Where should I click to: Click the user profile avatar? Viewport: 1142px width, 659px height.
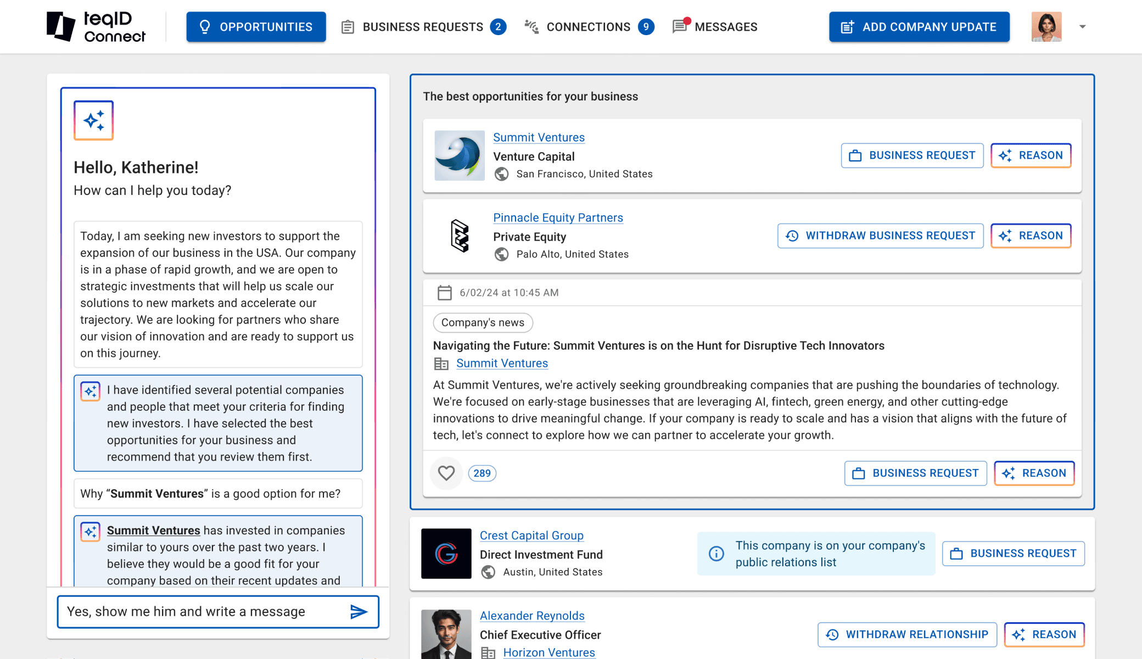click(1046, 27)
